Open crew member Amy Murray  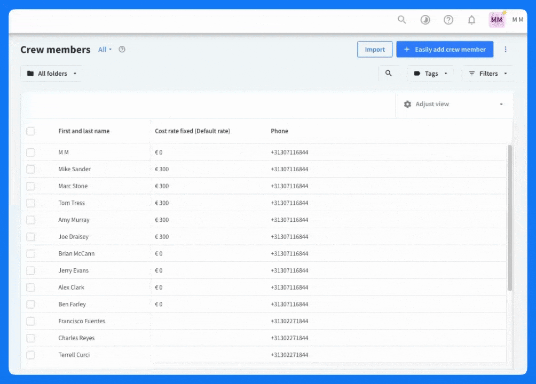click(74, 220)
